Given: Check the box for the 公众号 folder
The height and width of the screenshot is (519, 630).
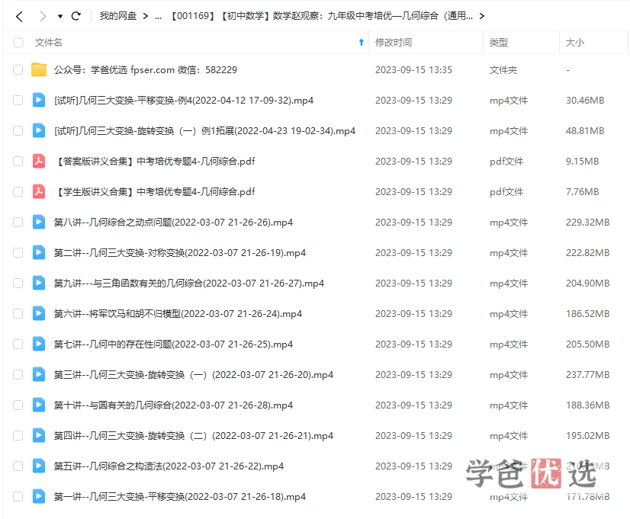Looking at the screenshot, I should pos(18,70).
